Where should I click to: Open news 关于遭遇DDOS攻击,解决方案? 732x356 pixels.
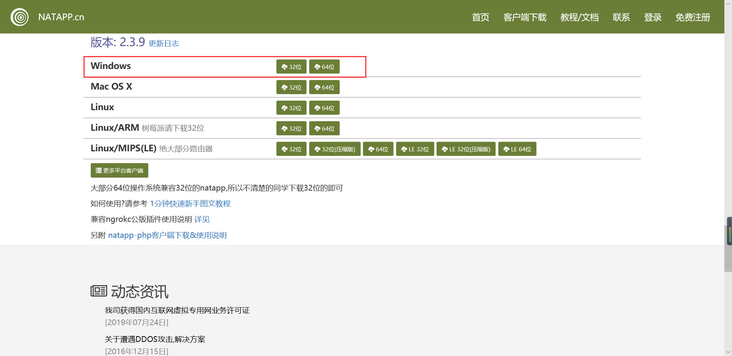coord(155,339)
